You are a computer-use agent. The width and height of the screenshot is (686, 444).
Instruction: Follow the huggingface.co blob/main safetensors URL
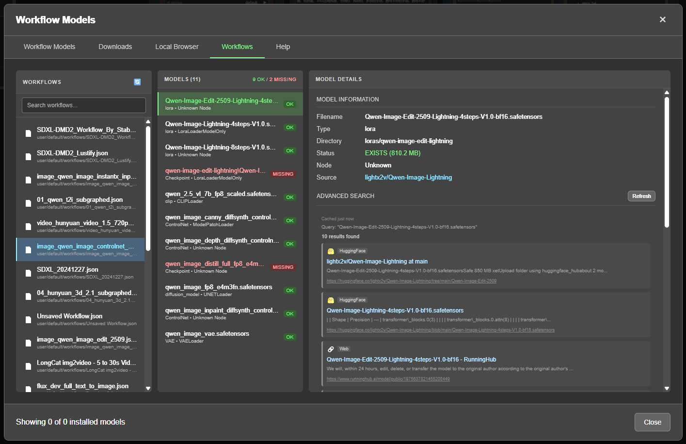pos(441,330)
